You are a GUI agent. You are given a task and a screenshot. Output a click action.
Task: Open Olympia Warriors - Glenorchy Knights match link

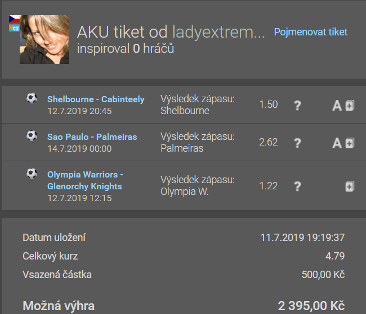[85, 180]
